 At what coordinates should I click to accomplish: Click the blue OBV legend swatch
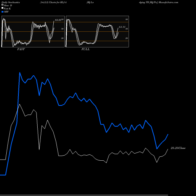point(2,12)
